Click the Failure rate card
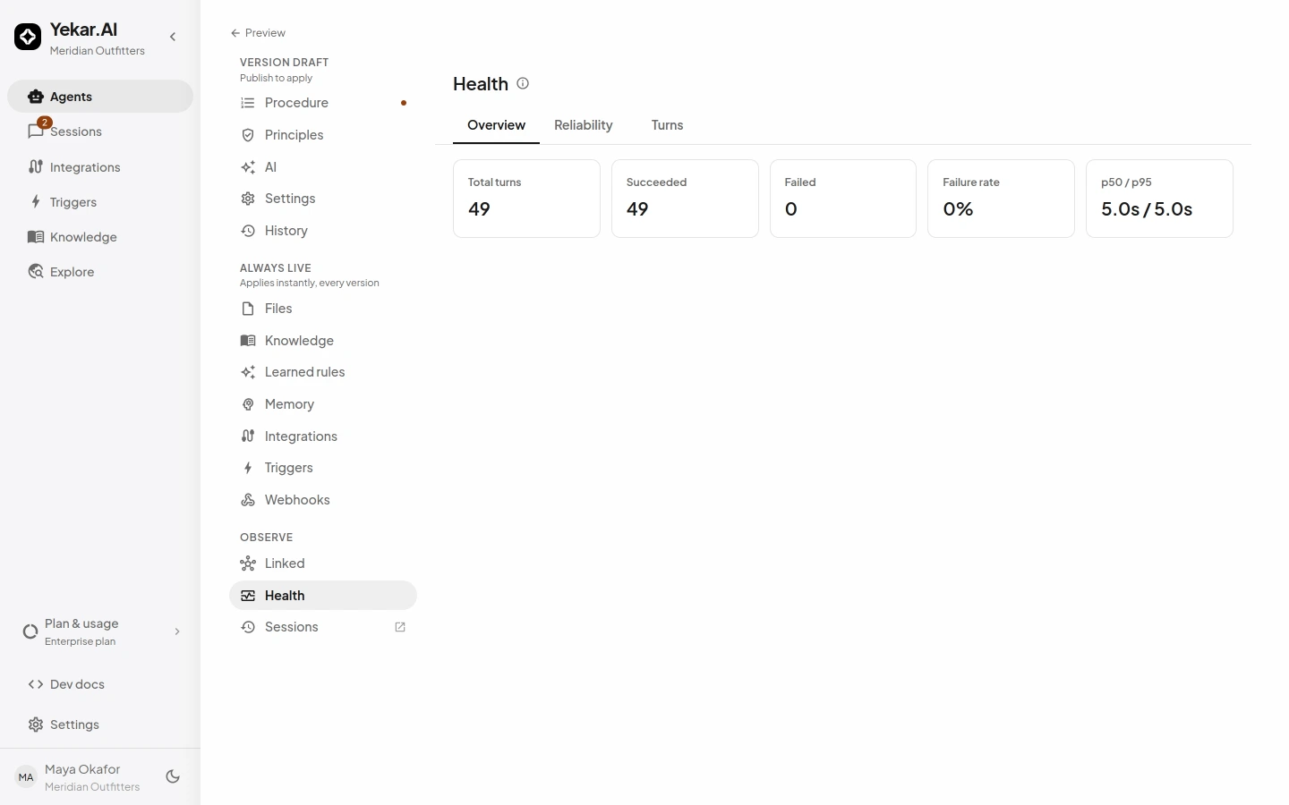Viewport: 1289px width, 805px height. 1001,199
